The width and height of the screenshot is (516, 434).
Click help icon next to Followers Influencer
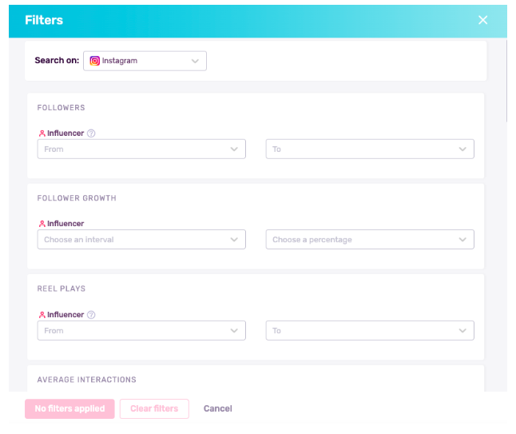click(x=91, y=133)
